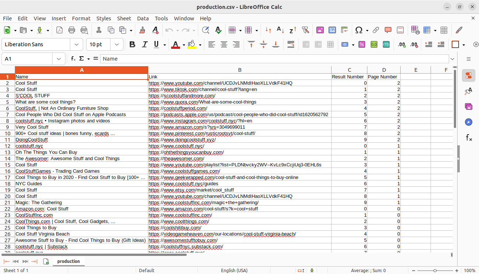Open sidebar Gallery icon
This screenshot has width=479, height=274.
pos(469,106)
